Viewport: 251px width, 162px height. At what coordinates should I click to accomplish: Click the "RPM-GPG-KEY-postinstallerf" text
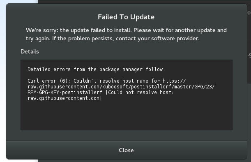pos(65,93)
